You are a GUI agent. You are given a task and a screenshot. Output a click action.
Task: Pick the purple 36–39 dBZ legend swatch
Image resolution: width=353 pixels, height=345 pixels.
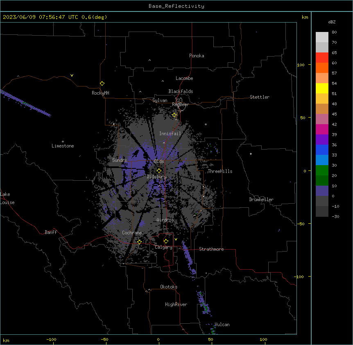point(322,140)
